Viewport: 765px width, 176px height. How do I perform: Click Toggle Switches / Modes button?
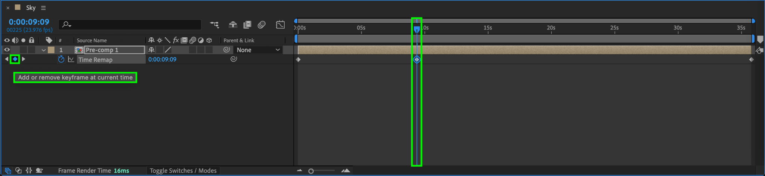point(183,171)
